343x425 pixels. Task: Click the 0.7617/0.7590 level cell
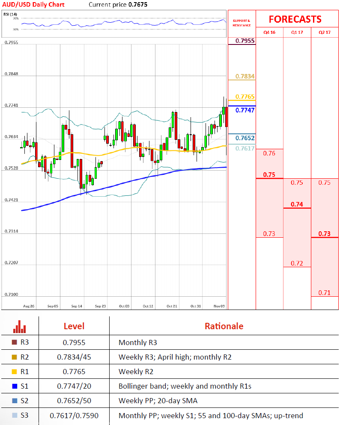(74, 416)
